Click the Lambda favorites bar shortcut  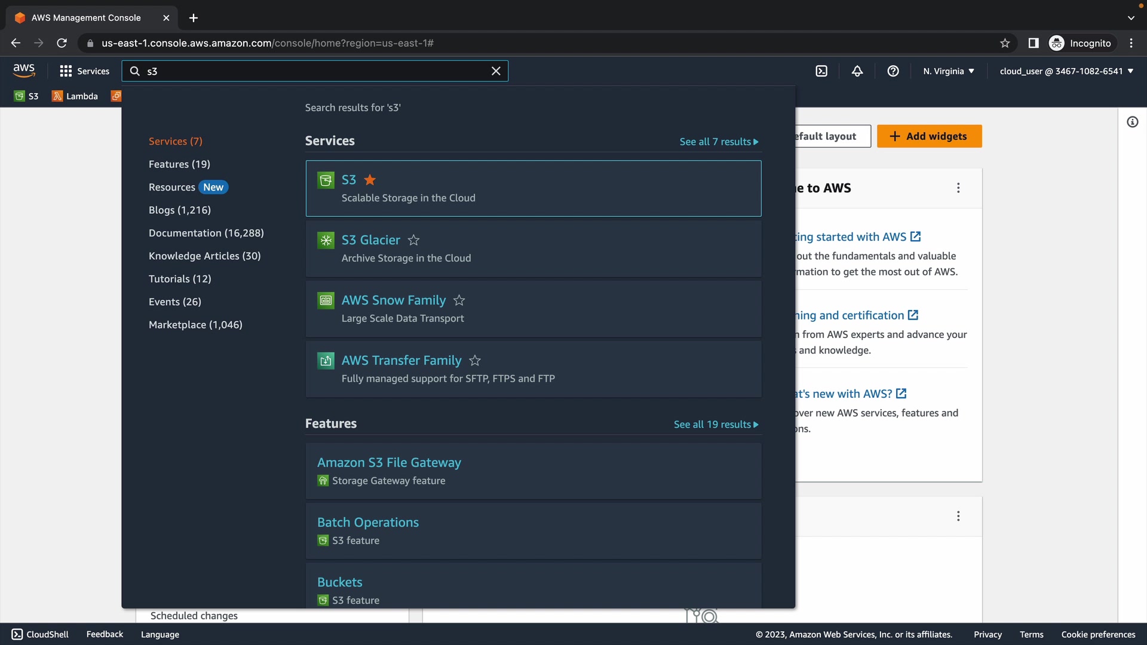[75, 96]
